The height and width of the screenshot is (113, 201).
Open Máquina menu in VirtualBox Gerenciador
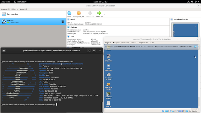click(15, 9)
